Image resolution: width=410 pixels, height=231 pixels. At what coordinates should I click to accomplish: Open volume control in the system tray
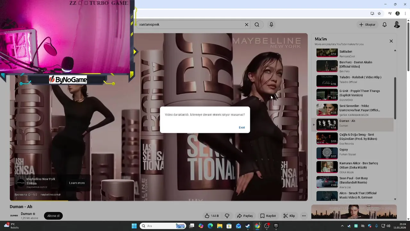[x=389, y=226]
